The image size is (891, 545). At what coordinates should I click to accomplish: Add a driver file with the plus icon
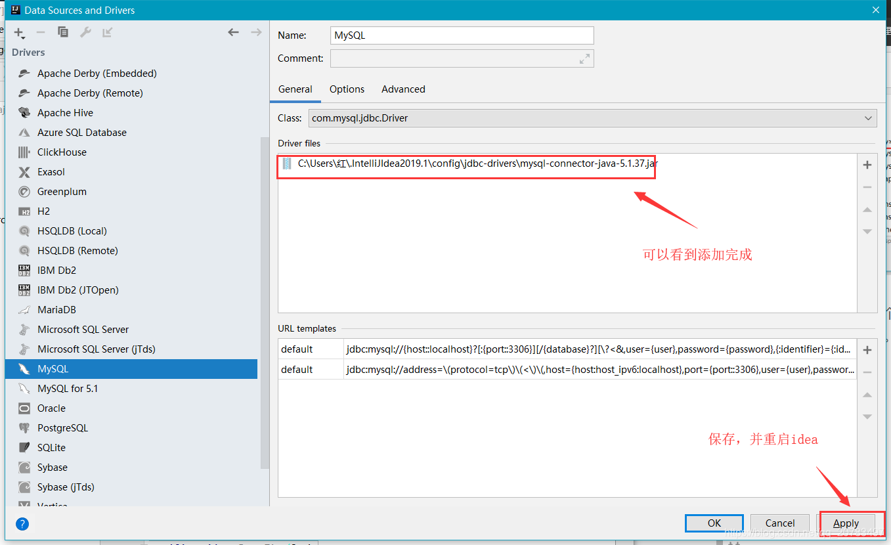pyautogui.click(x=867, y=165)
